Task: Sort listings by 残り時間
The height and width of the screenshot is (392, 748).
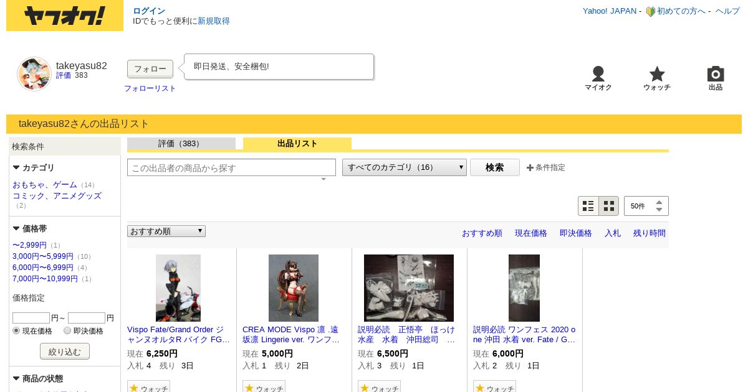Action: (650, 233)
